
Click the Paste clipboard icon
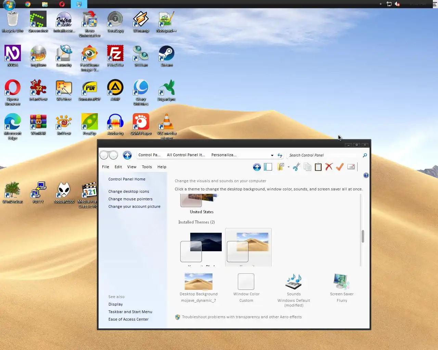pos(318,167)
